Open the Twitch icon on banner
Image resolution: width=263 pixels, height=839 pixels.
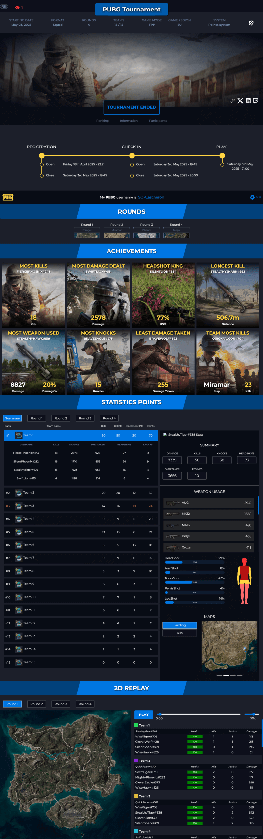[x=255, y=101]
